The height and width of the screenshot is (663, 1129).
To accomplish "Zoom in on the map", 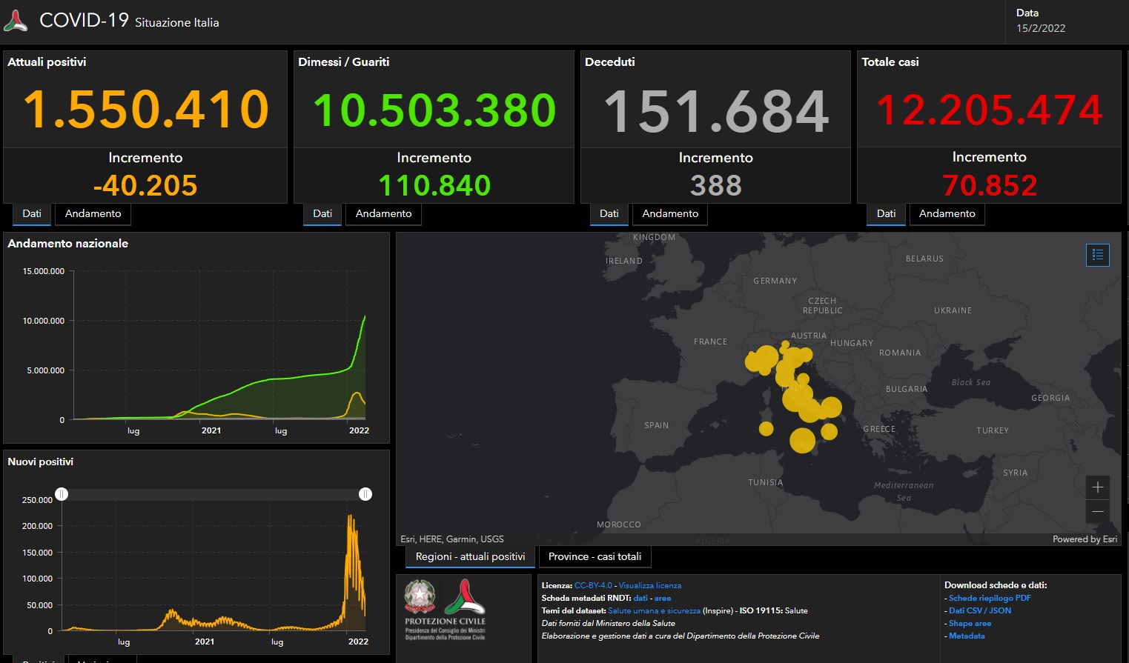I will (1097, 487).
